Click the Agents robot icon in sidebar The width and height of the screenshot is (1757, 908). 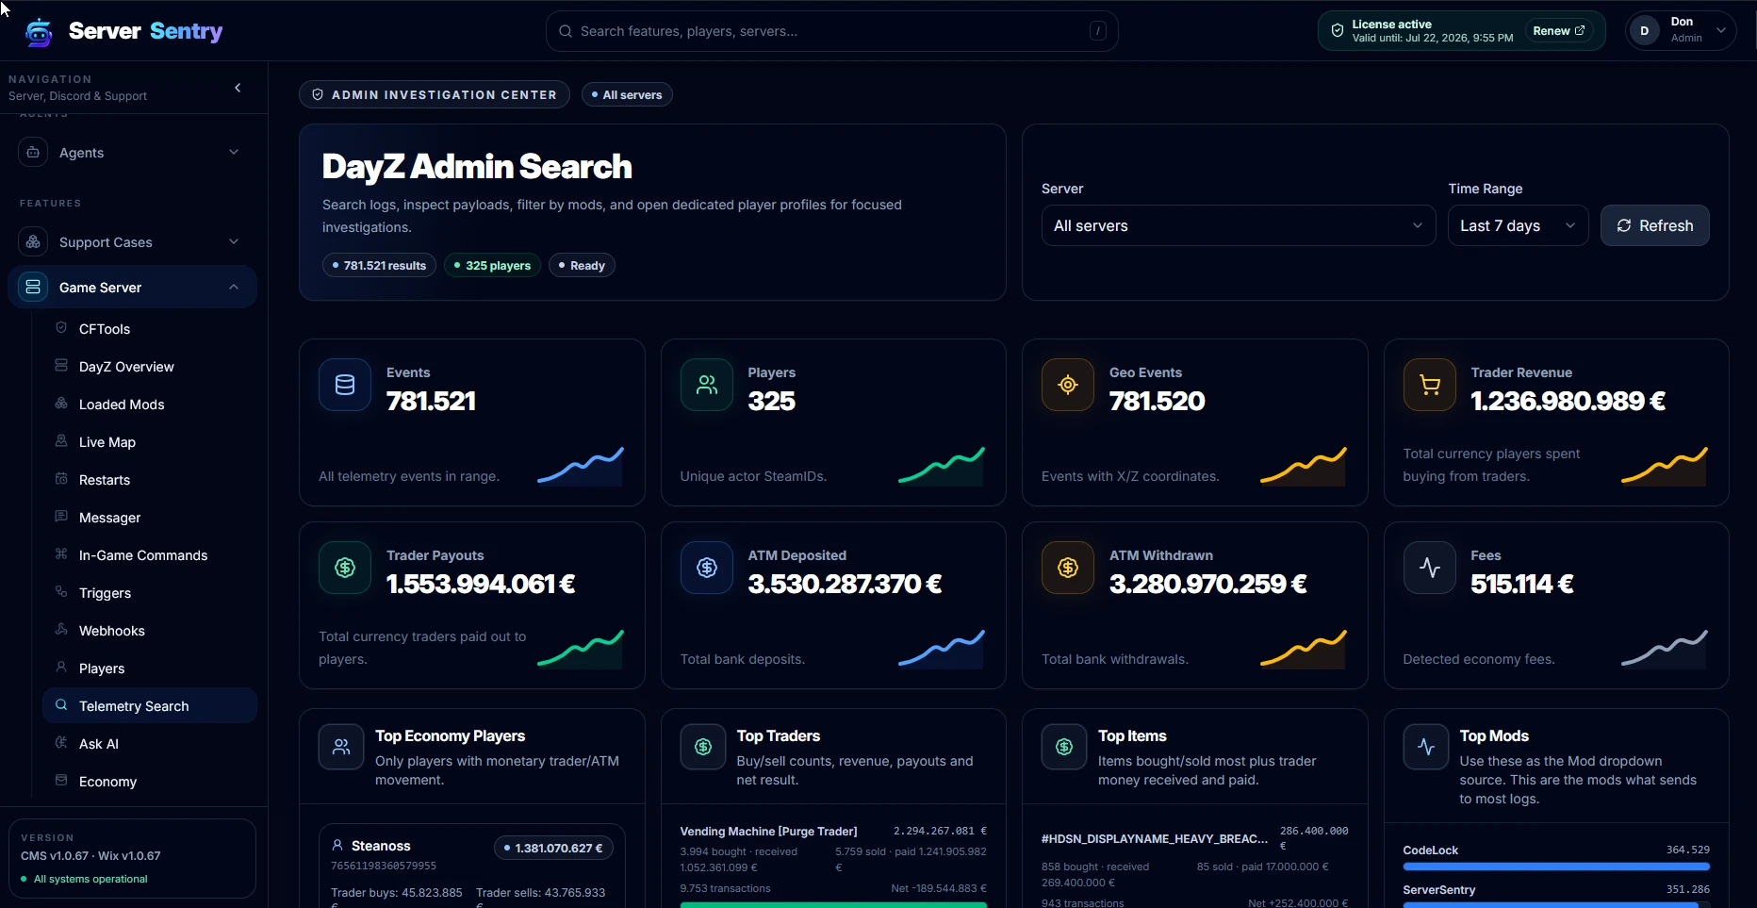point(33,152)
